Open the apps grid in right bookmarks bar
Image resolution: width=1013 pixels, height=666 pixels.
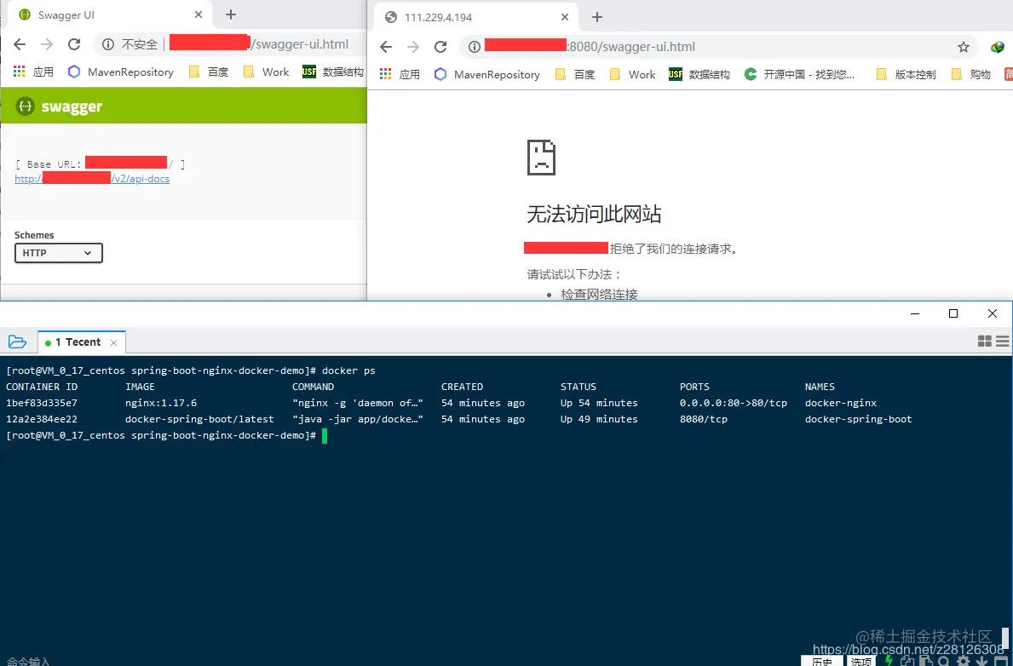point(386,74)
